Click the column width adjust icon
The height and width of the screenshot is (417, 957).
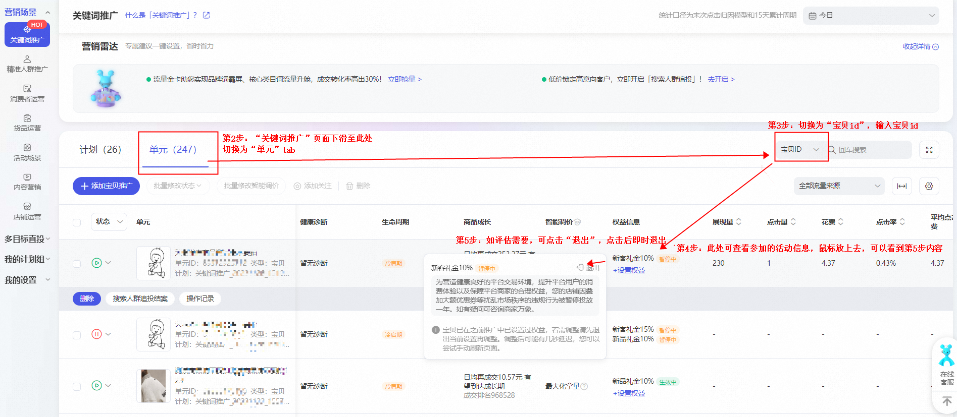point(902,186)
